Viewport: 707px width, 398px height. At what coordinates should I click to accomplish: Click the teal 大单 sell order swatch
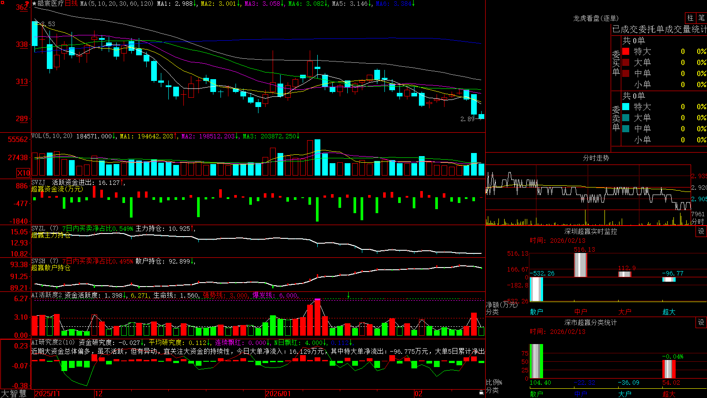pos(626,118)
